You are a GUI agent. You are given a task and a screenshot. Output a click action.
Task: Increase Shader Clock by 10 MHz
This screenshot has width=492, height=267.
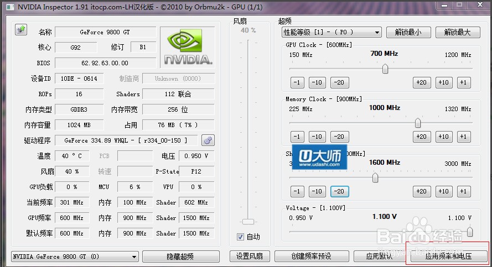click(444, 191)
